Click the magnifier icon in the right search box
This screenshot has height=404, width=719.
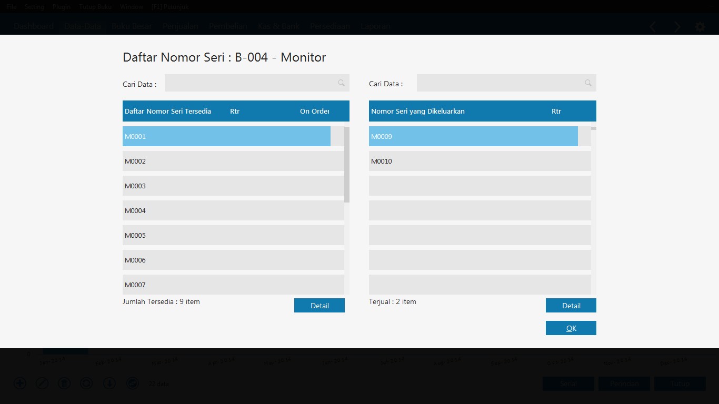[x=588, y=83]
